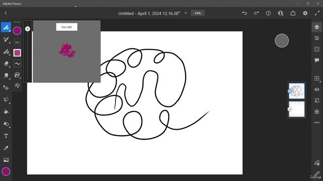
Task: Invite collaborators to the document
Action: point(281,13)
